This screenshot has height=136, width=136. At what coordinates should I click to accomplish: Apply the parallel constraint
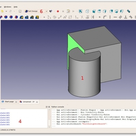pos(120,17)
